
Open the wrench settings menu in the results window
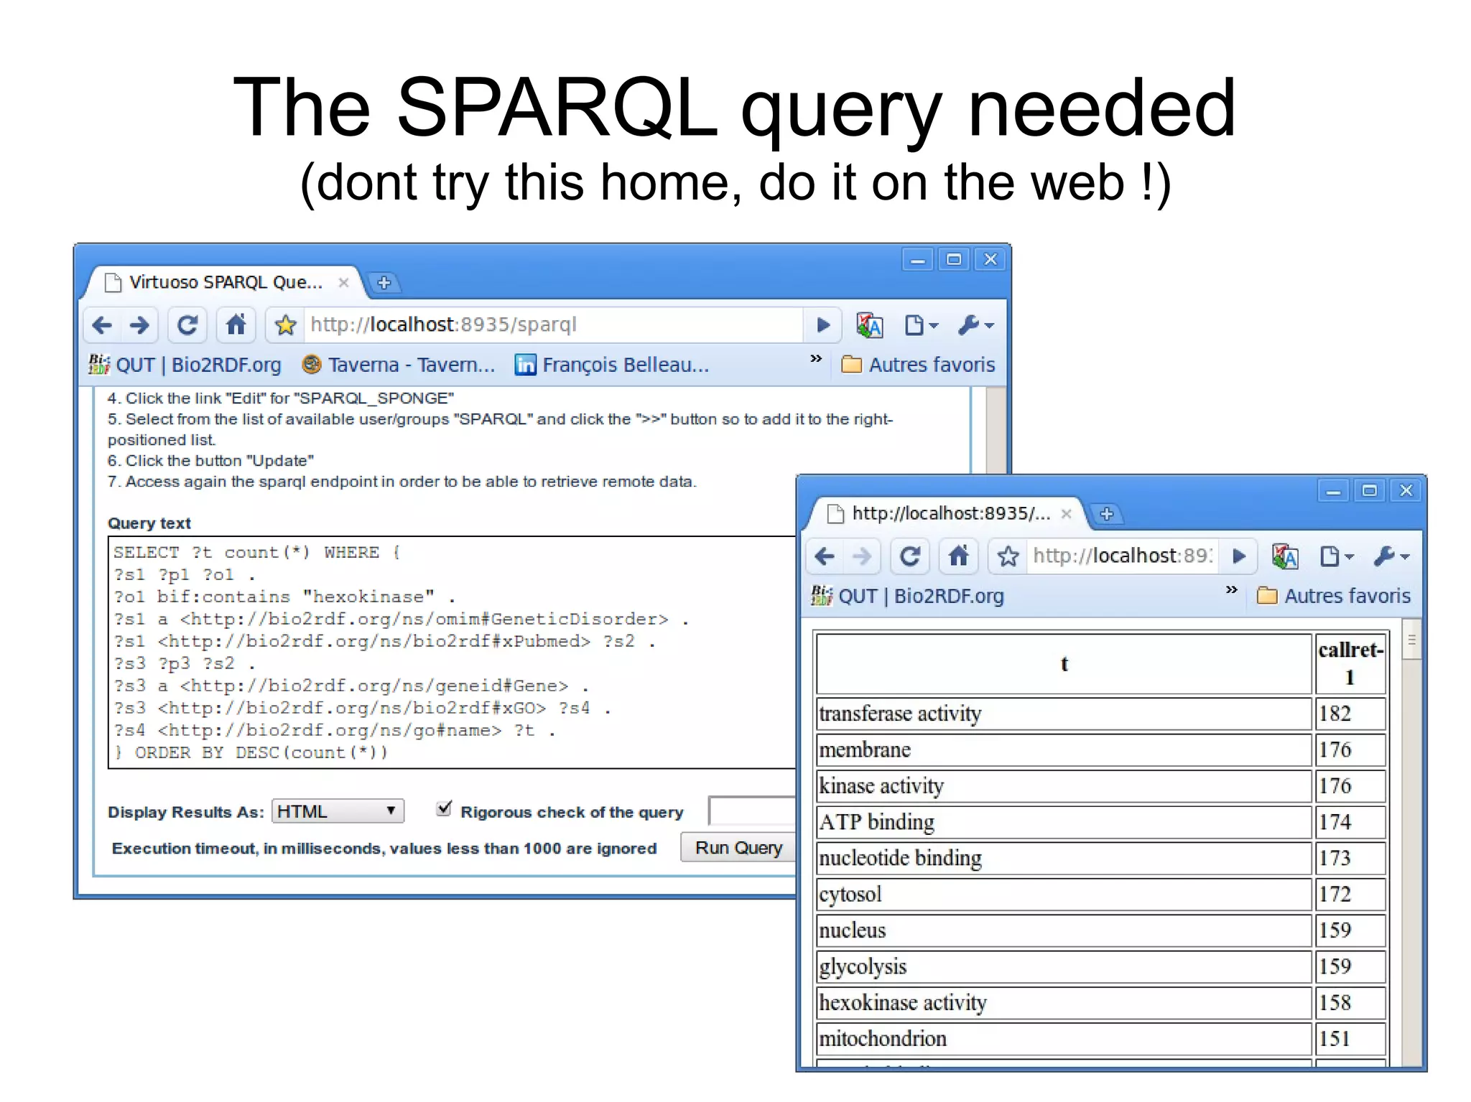tap(1391, 556)
